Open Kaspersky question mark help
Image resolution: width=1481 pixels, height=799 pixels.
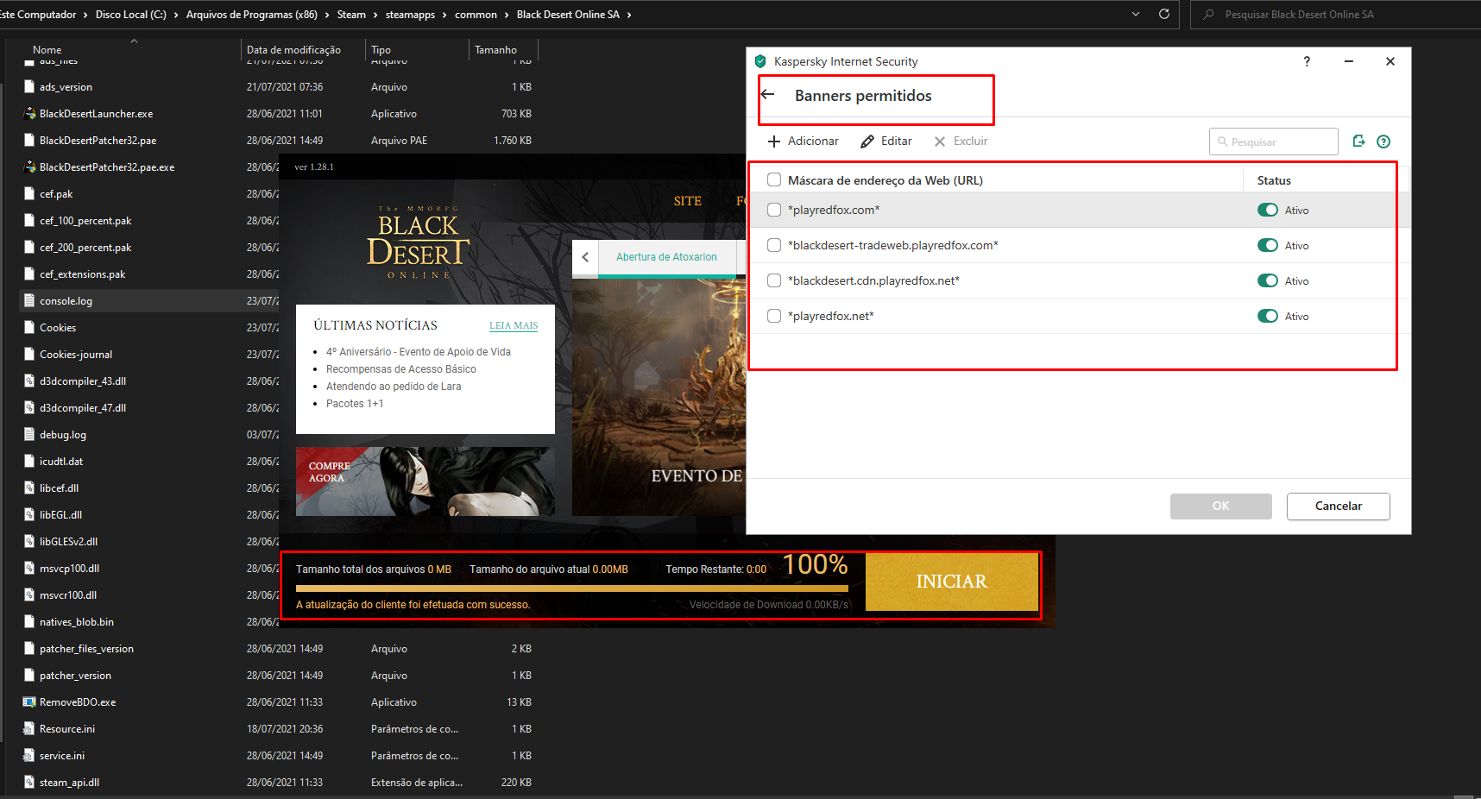[1307, 61]
